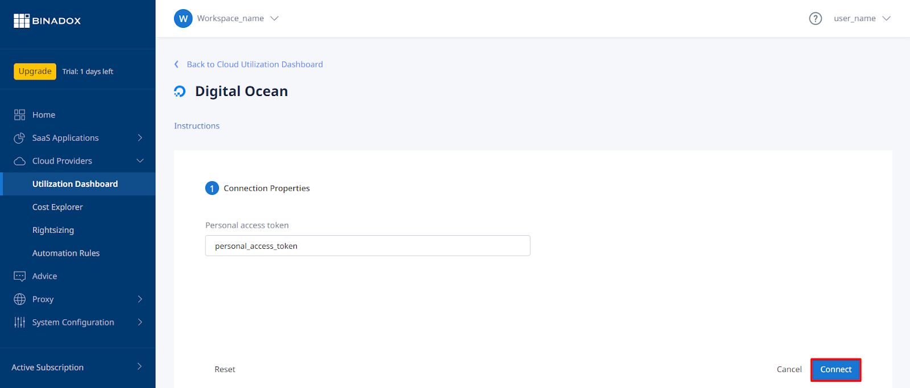This screenshot has height=388, width=910.
Task: Click the Cloud Providers cloud icon
Action: [19, 161]
